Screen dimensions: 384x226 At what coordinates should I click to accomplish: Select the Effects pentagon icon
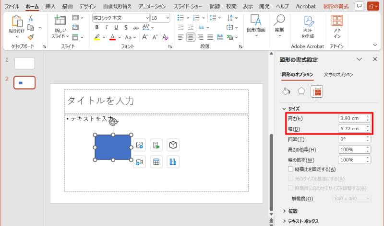point(301,91)
